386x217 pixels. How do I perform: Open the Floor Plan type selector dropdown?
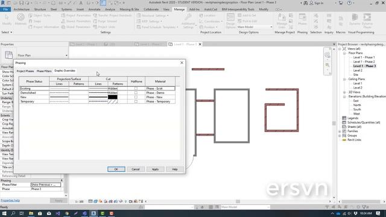click(66, 55)
